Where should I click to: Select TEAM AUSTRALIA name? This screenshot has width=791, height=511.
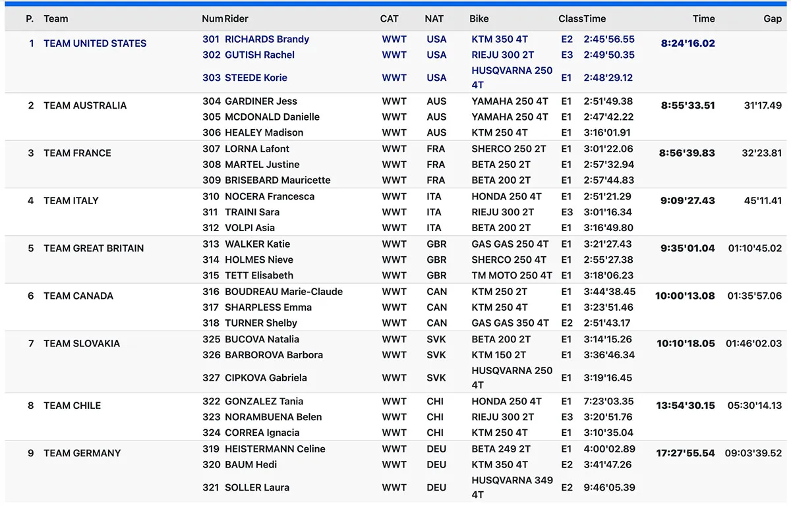pos(85,105)
